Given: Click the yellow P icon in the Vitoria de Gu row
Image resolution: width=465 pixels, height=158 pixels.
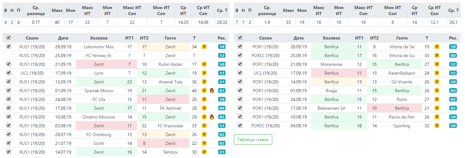Looking at the screenshot, I should tap(436, 55).
